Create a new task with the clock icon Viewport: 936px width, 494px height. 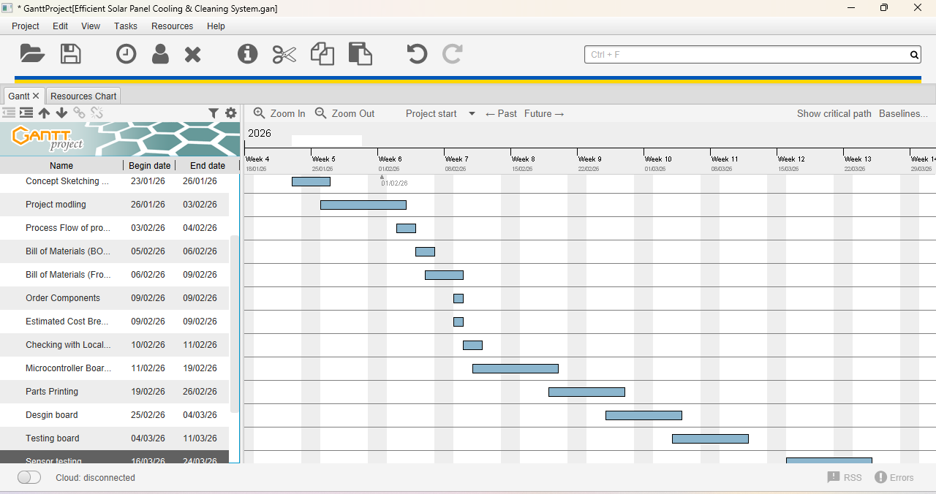pyautogui.click(x=127, y=53)
